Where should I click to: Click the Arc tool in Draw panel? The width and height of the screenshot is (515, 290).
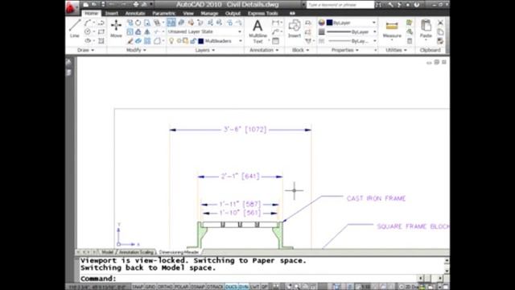88,23
